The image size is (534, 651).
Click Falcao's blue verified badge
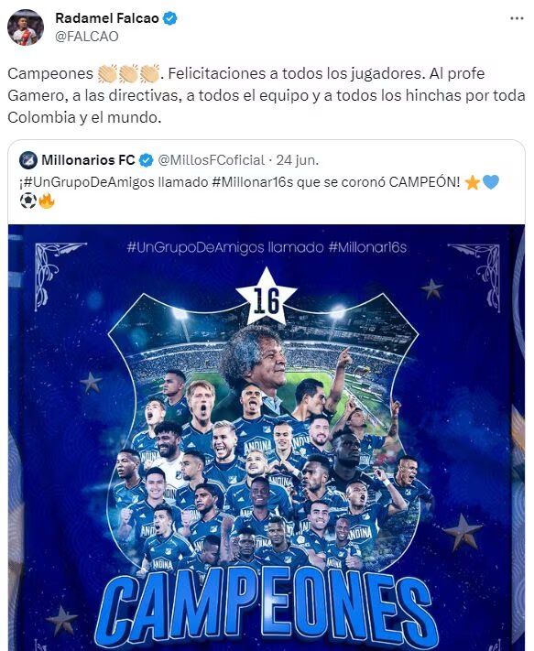tap(169, 18)
